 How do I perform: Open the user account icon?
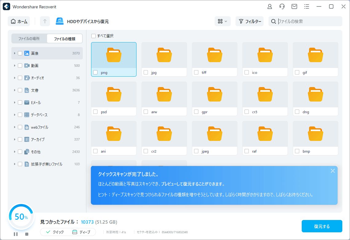click(269, 6)
